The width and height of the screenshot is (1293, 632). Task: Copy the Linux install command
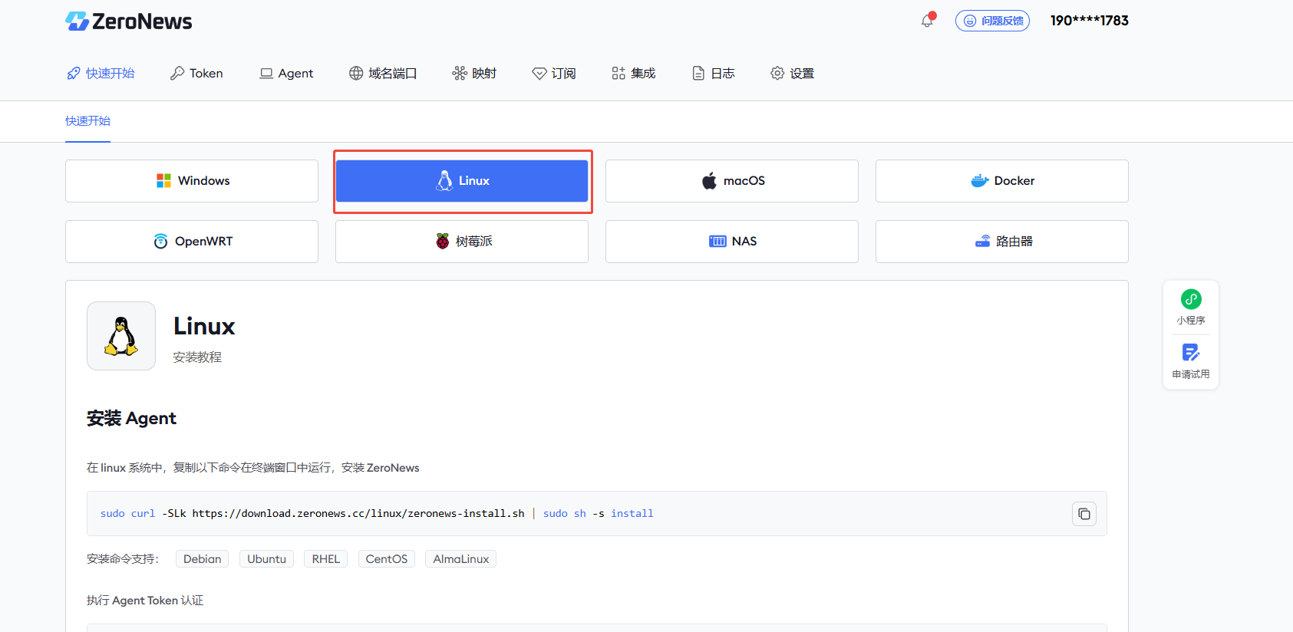tap(1084, 514)
